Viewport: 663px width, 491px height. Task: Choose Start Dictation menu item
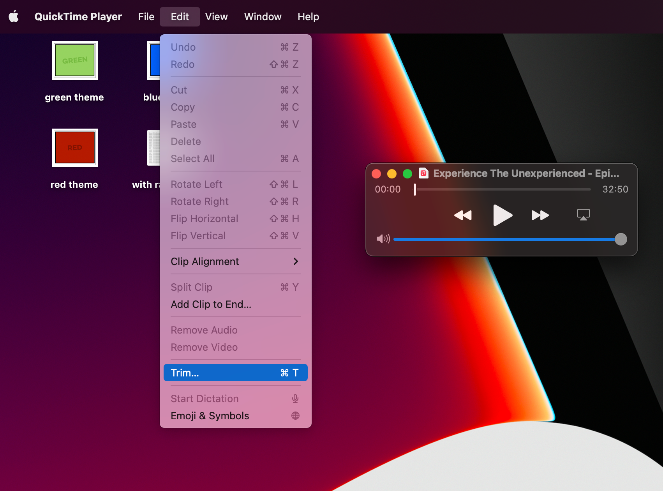235,399
